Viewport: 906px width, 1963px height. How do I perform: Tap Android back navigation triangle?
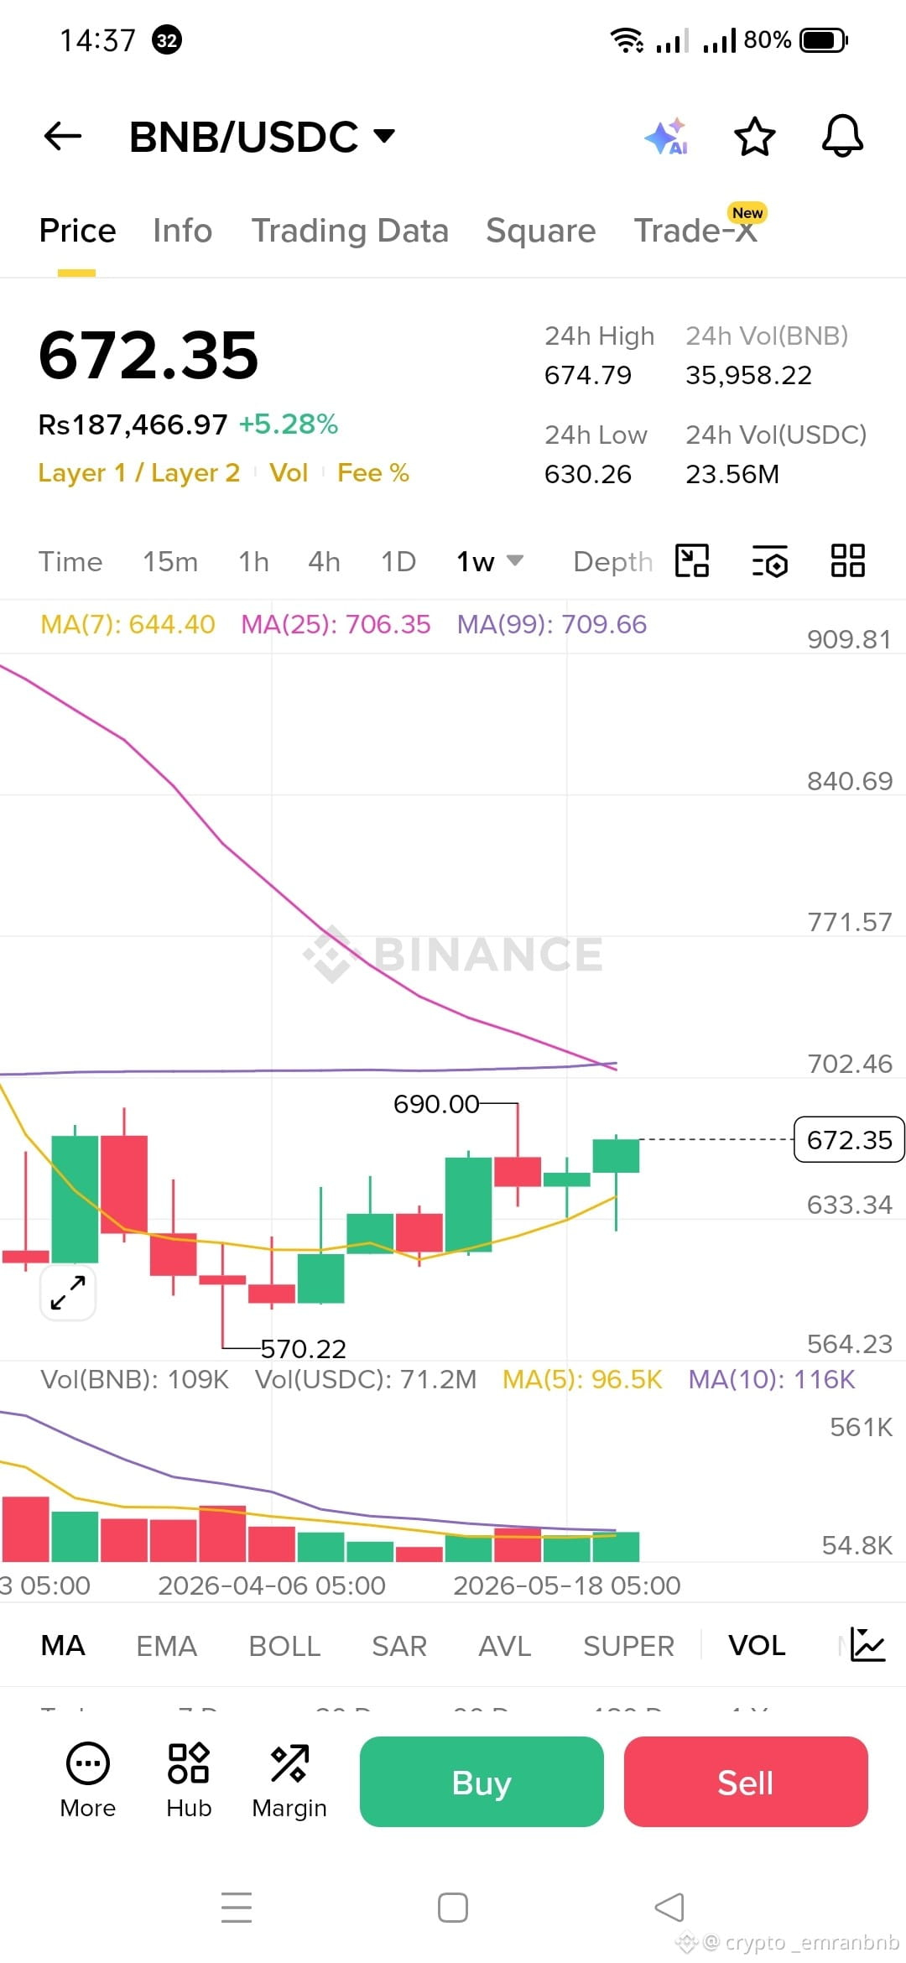[669, 1907]
